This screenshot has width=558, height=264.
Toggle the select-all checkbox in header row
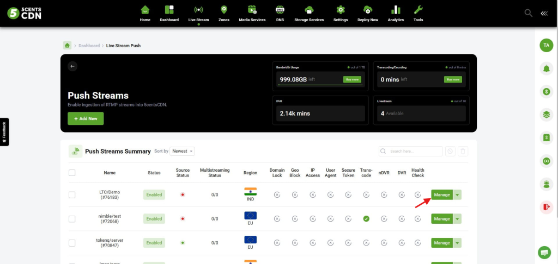72,173
